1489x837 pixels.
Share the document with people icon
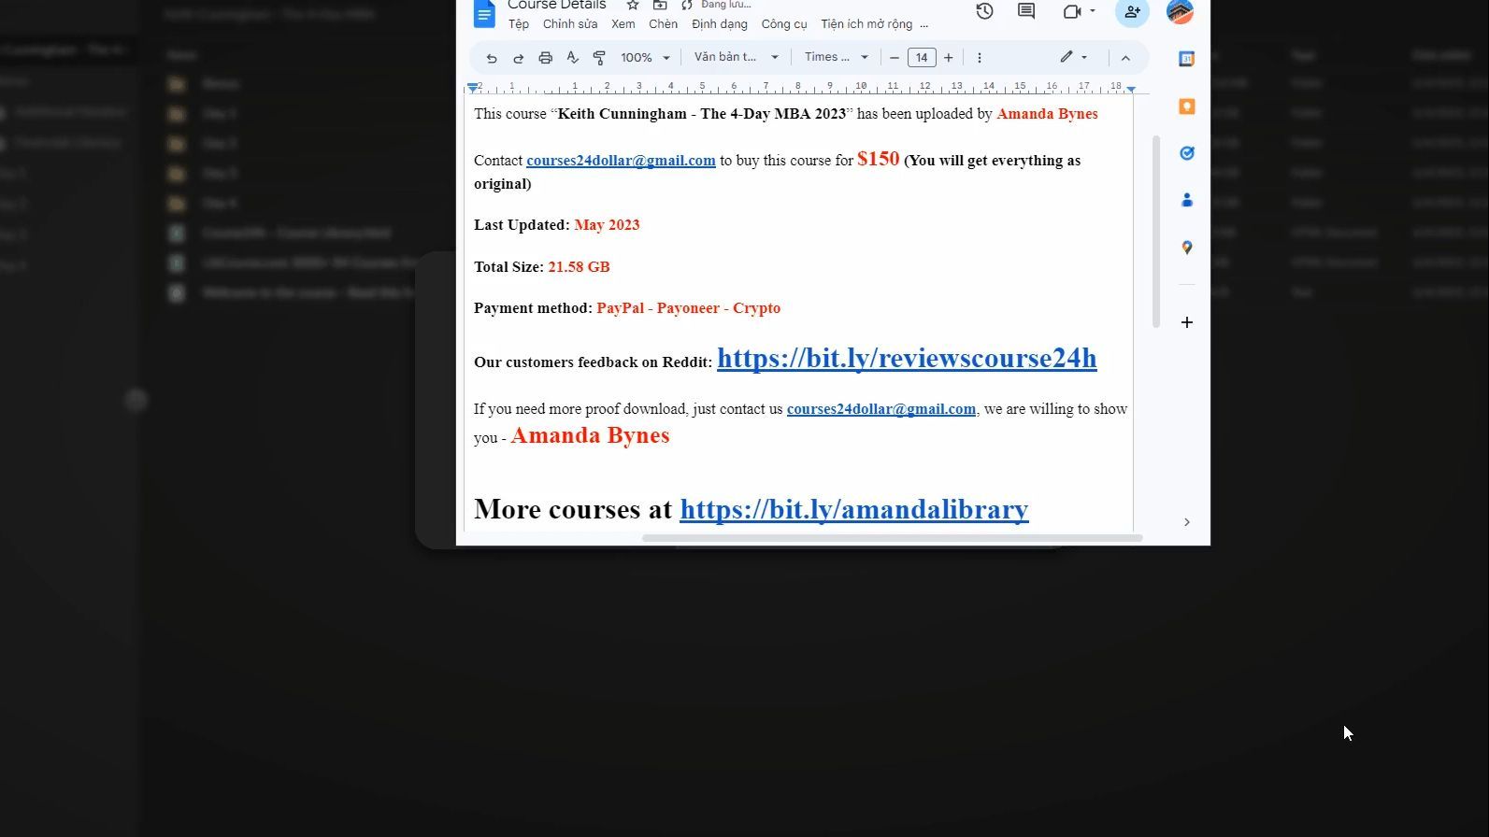[x=1132, y=12]
